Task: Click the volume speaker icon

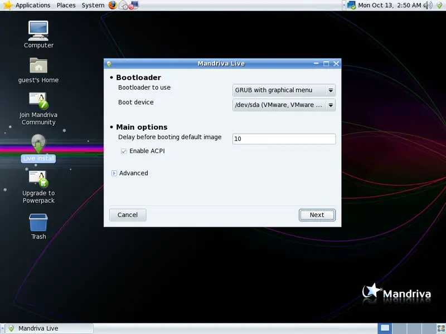Action: [428, 5]
